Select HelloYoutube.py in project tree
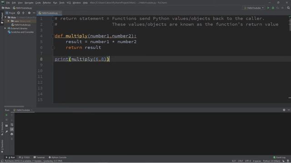The height and width of the screenshot is (163, 291). click(21, 25)
